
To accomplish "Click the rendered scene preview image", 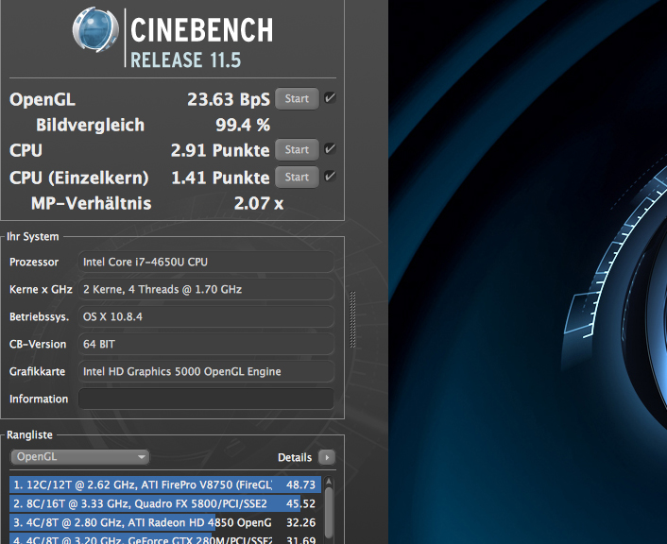I will tap(527, 272).
